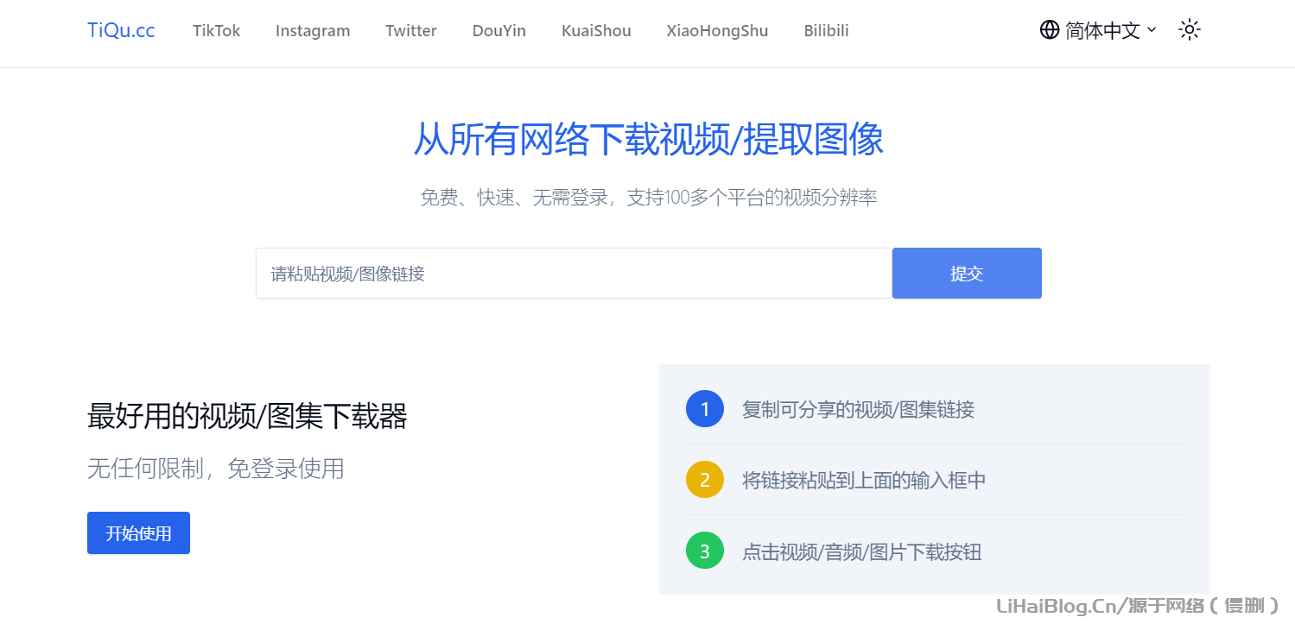Viewport: 1295px width, 630px height.
Task: Open the Instagram nav item
Action: point(313,31)
